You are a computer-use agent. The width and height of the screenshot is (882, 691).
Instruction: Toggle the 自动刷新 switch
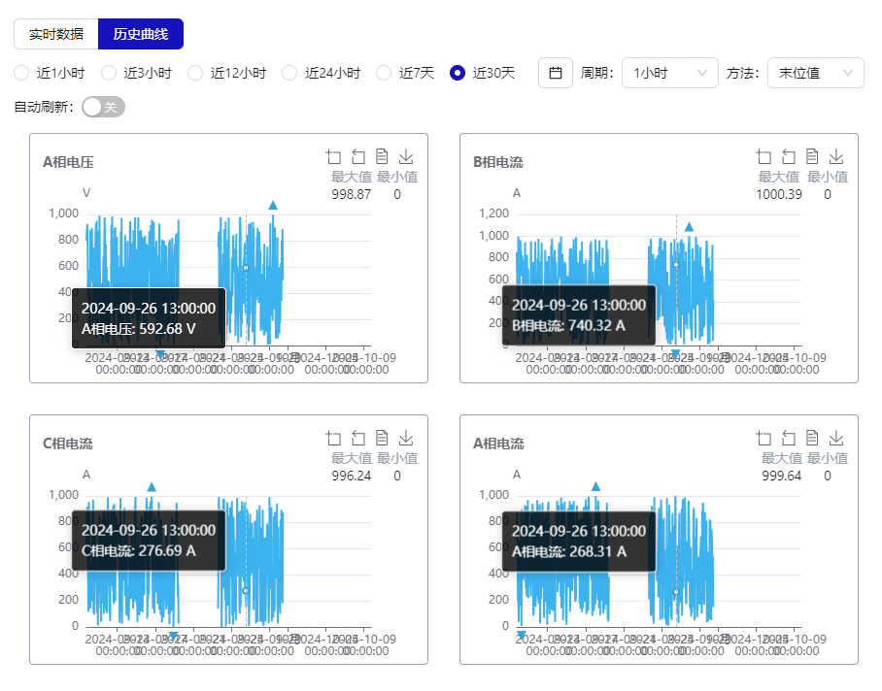click(x=103, y=107)
